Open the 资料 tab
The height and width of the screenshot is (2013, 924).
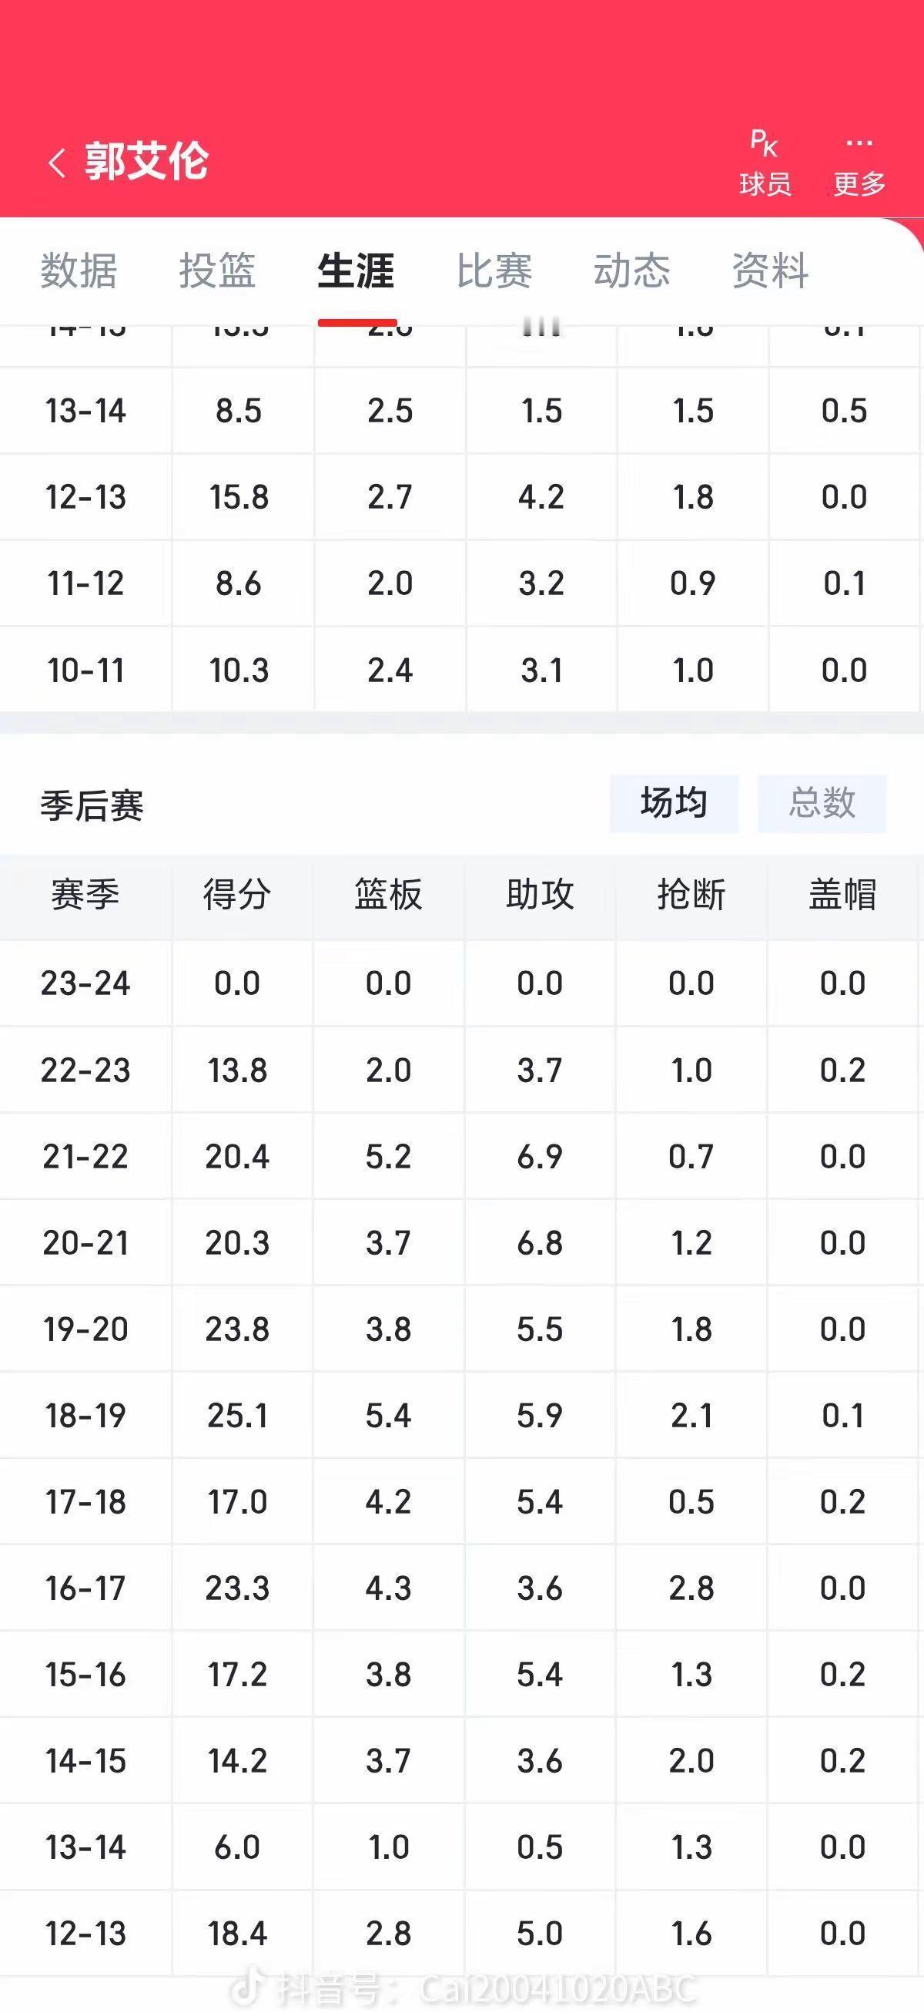(770, 271)
